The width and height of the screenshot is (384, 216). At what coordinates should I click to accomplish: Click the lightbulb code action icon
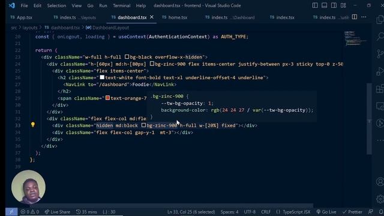[x=33, y=125]
